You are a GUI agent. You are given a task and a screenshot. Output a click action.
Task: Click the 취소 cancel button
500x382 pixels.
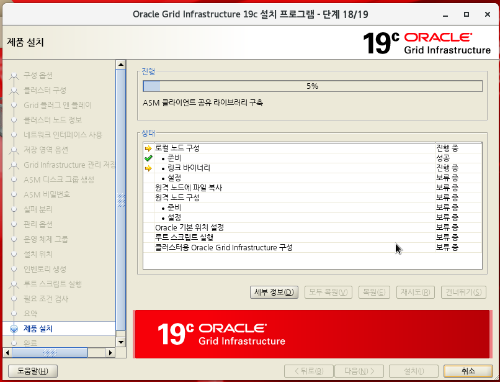tap(468, 371)
